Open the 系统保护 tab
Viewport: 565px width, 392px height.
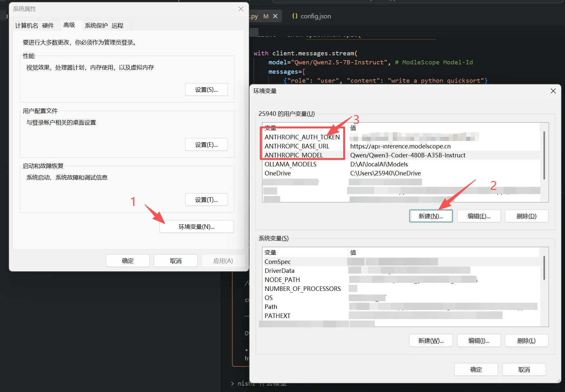click(x=96, y=25)
